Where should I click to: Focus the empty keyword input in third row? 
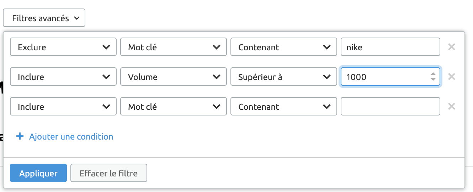[390, 107]
